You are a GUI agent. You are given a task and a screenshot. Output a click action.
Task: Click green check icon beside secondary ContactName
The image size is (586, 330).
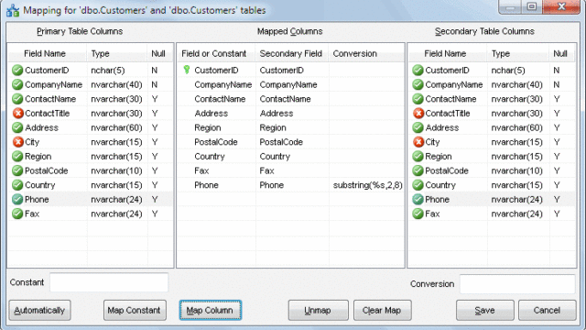[x=418, y=99]
